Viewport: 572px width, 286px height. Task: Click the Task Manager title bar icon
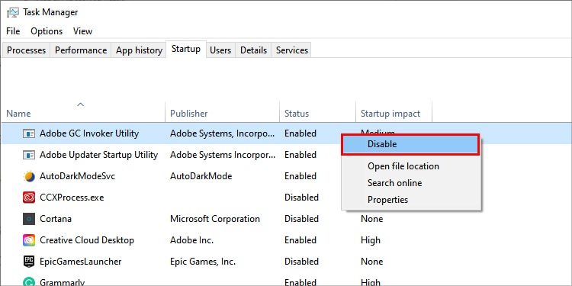pos(12,12)
